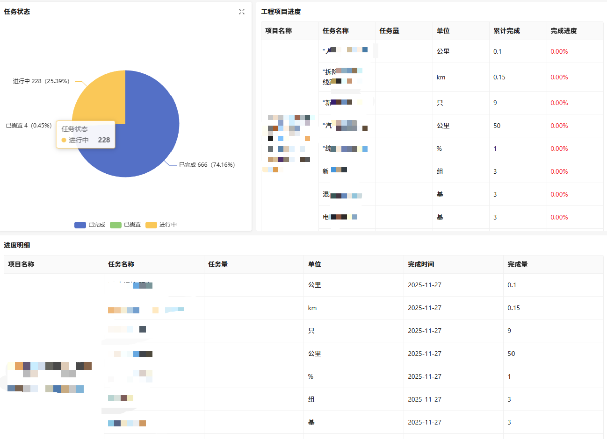Click 0.00% progress in the % unit row
The height and width of the screenshot is (439, 607).
(559, 149)
